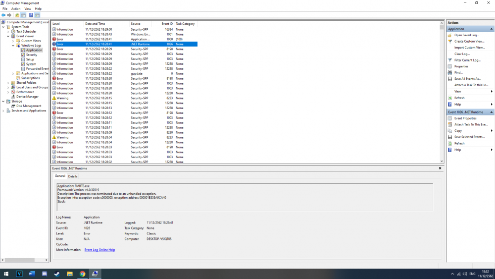495x279 pixels.
Task: Open Discord from the taskbar
Action: pyautogui.click(x=44, y=274)
